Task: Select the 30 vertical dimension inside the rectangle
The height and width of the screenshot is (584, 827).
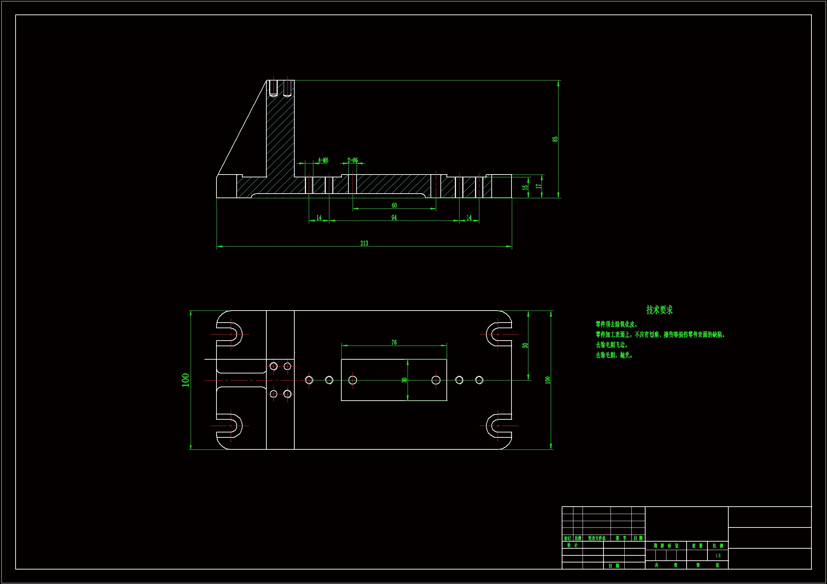Action: point(405,380)
